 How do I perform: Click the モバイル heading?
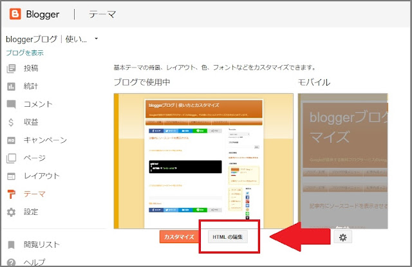pos(314,82)
